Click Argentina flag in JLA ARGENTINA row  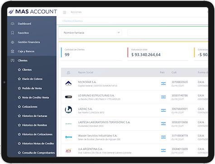[x=163, y=150]
